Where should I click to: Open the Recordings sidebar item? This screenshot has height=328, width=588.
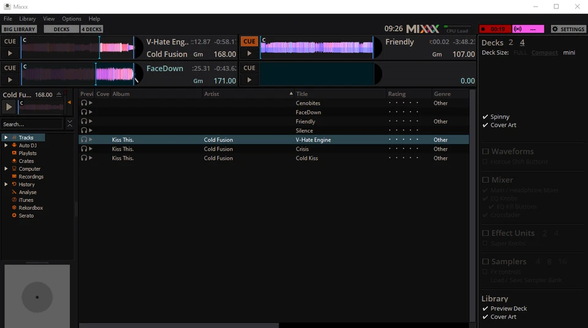(x=31, y=177)
